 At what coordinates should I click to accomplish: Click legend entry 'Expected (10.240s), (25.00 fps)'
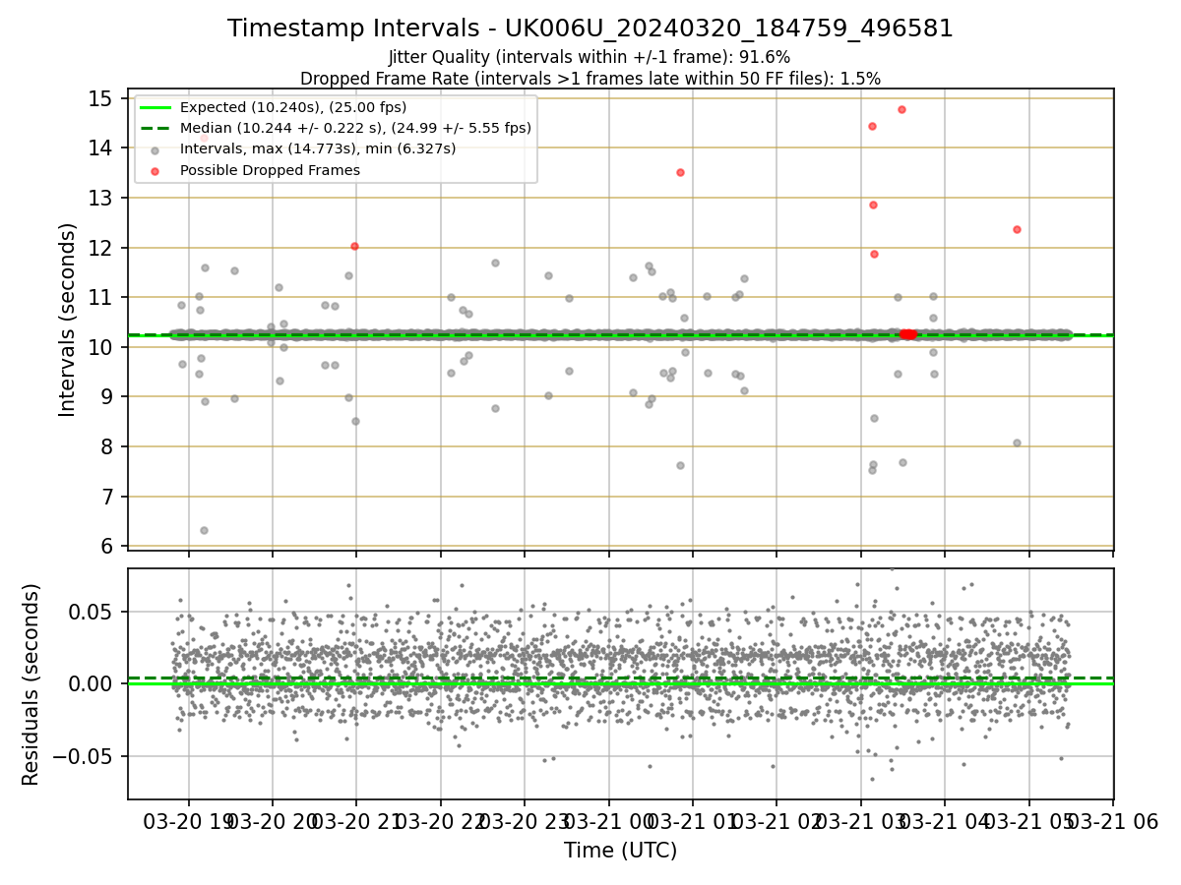[293, 107]
